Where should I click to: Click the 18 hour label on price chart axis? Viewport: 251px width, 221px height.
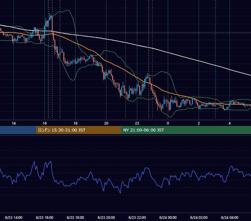pos(75,123)
